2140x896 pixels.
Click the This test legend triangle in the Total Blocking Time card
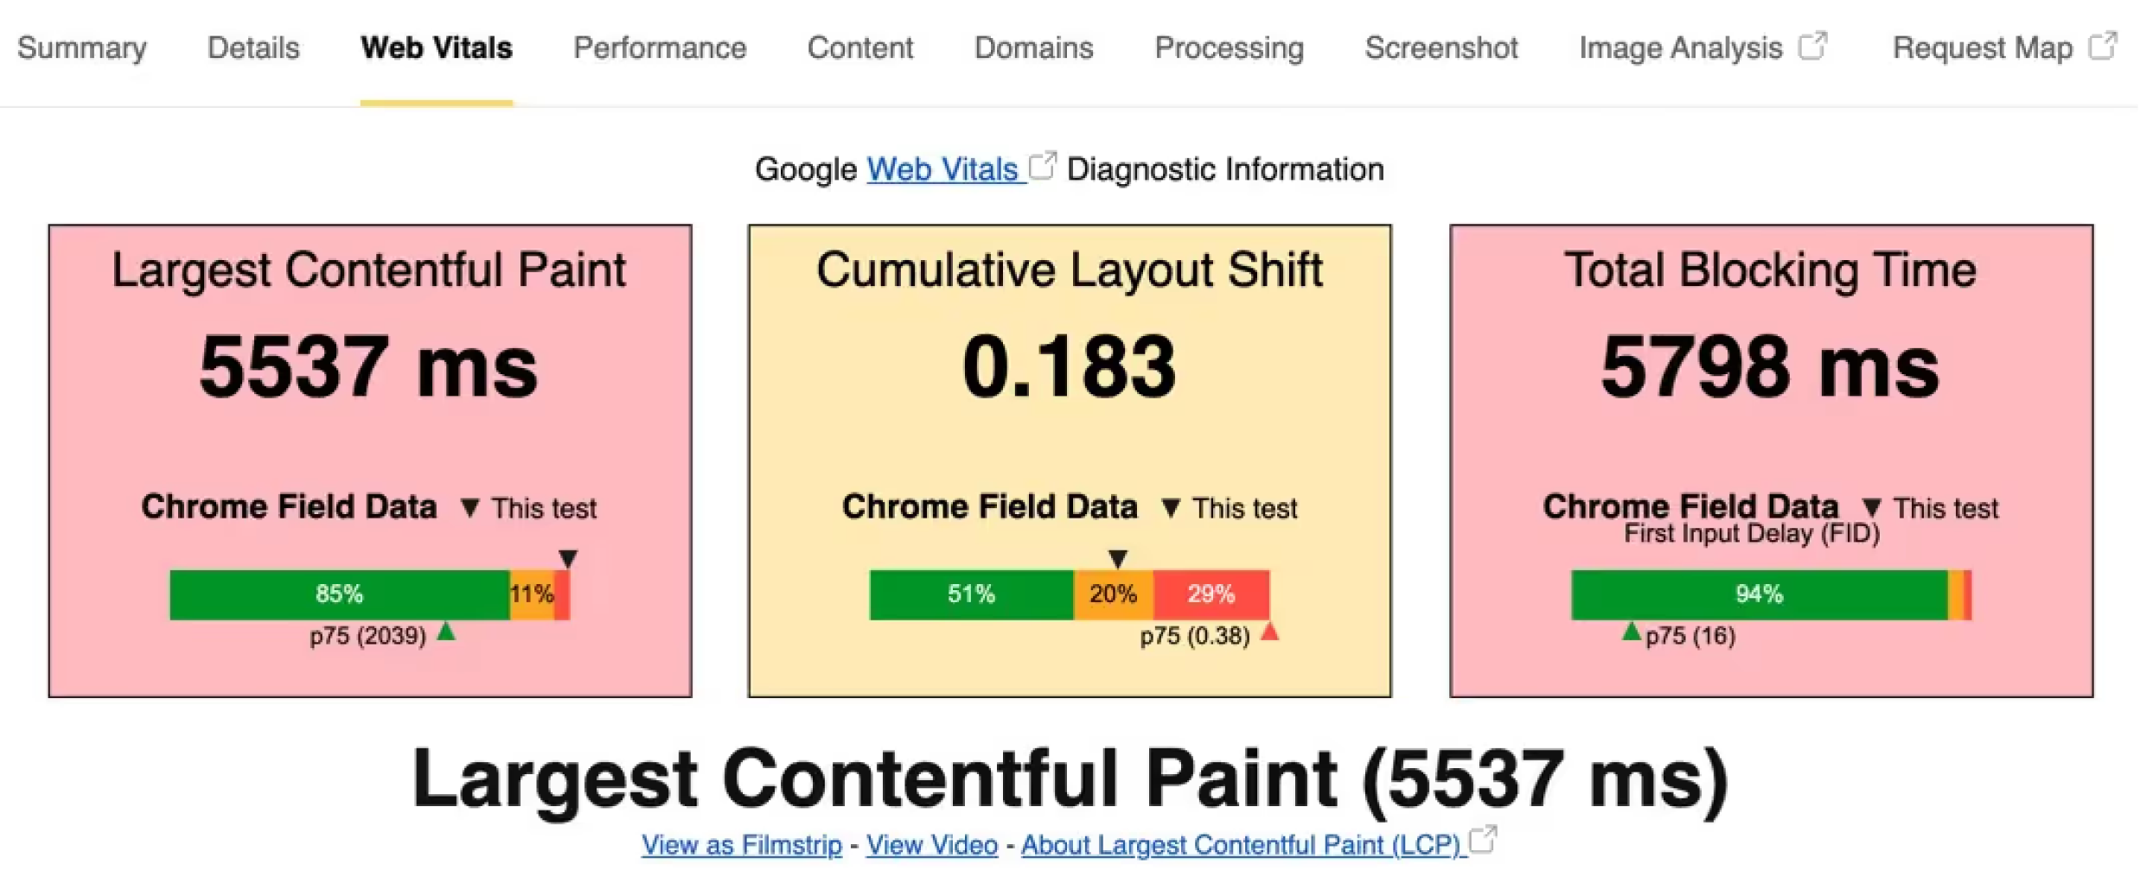click(1872, 507)
